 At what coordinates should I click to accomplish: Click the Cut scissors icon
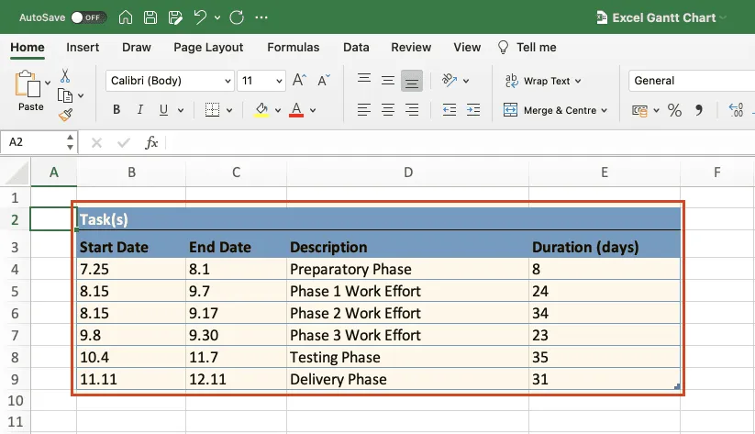(x=65, y=76)
